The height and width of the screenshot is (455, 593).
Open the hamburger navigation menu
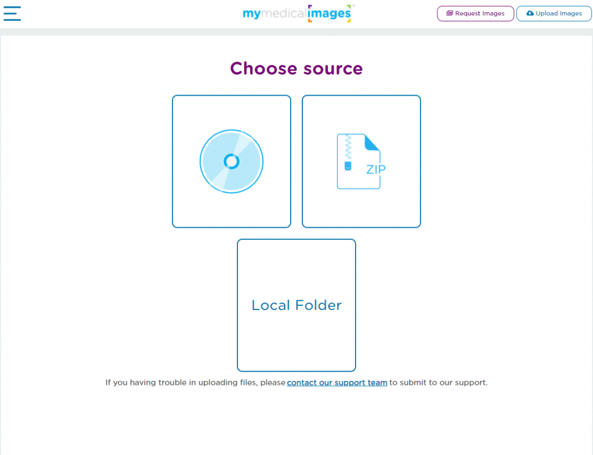[12, 13]
